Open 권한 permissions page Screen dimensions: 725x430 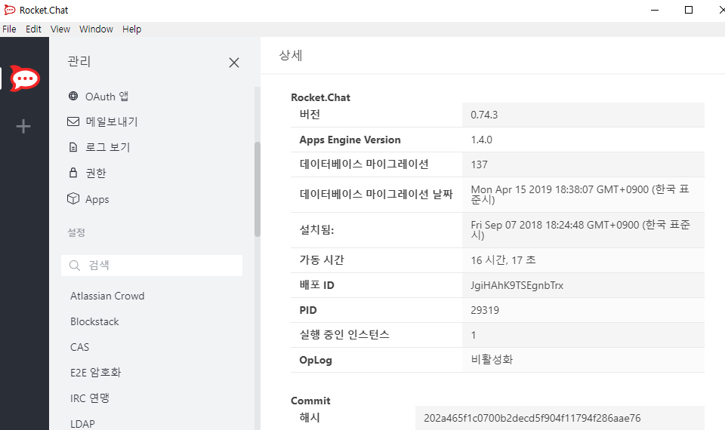click(x=96, y=174)
